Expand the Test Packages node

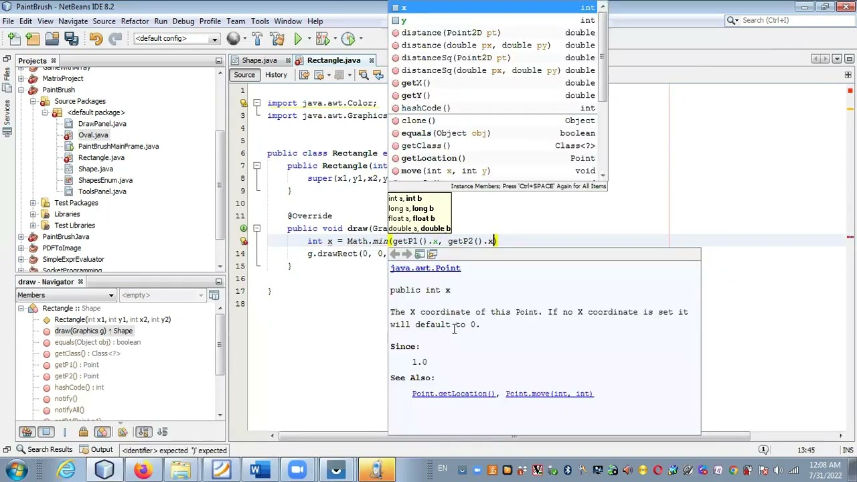click(x=33, y=203)
